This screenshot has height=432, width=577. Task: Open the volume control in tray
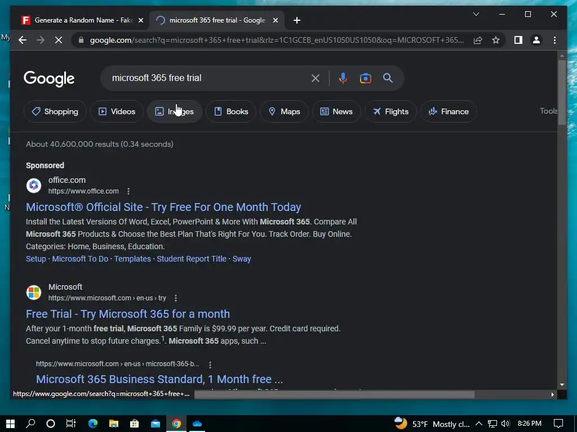[505, 424]
